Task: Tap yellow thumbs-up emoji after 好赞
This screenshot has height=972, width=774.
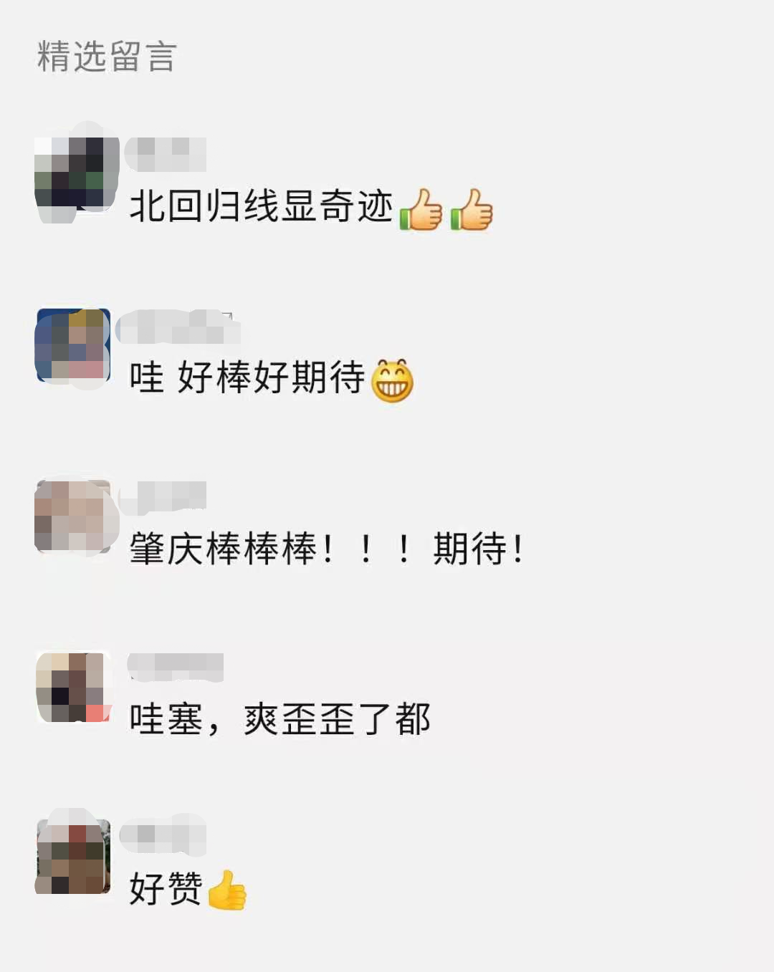Action: pos(226,890)
